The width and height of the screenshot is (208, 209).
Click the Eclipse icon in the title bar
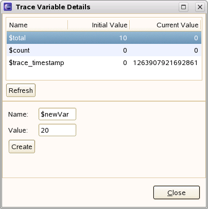click(8, 7)
